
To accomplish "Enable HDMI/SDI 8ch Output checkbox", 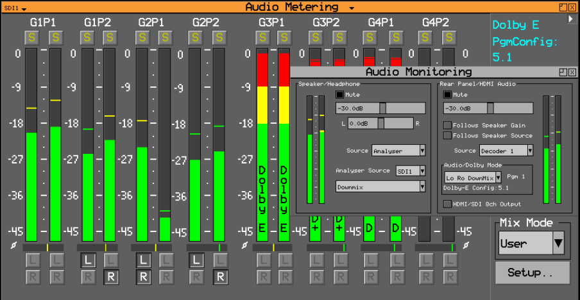I will click(x=447, y=204).
